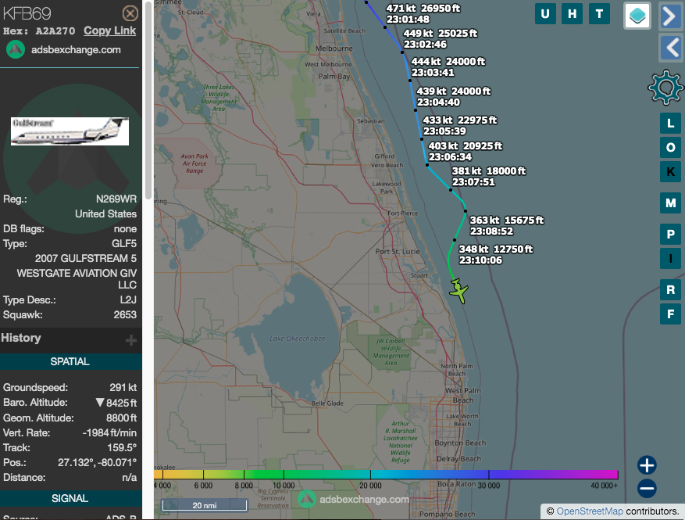This screenshot has height=520, width=685.
Task: Click Hex A2A270 text
Action: coord(39,31)
